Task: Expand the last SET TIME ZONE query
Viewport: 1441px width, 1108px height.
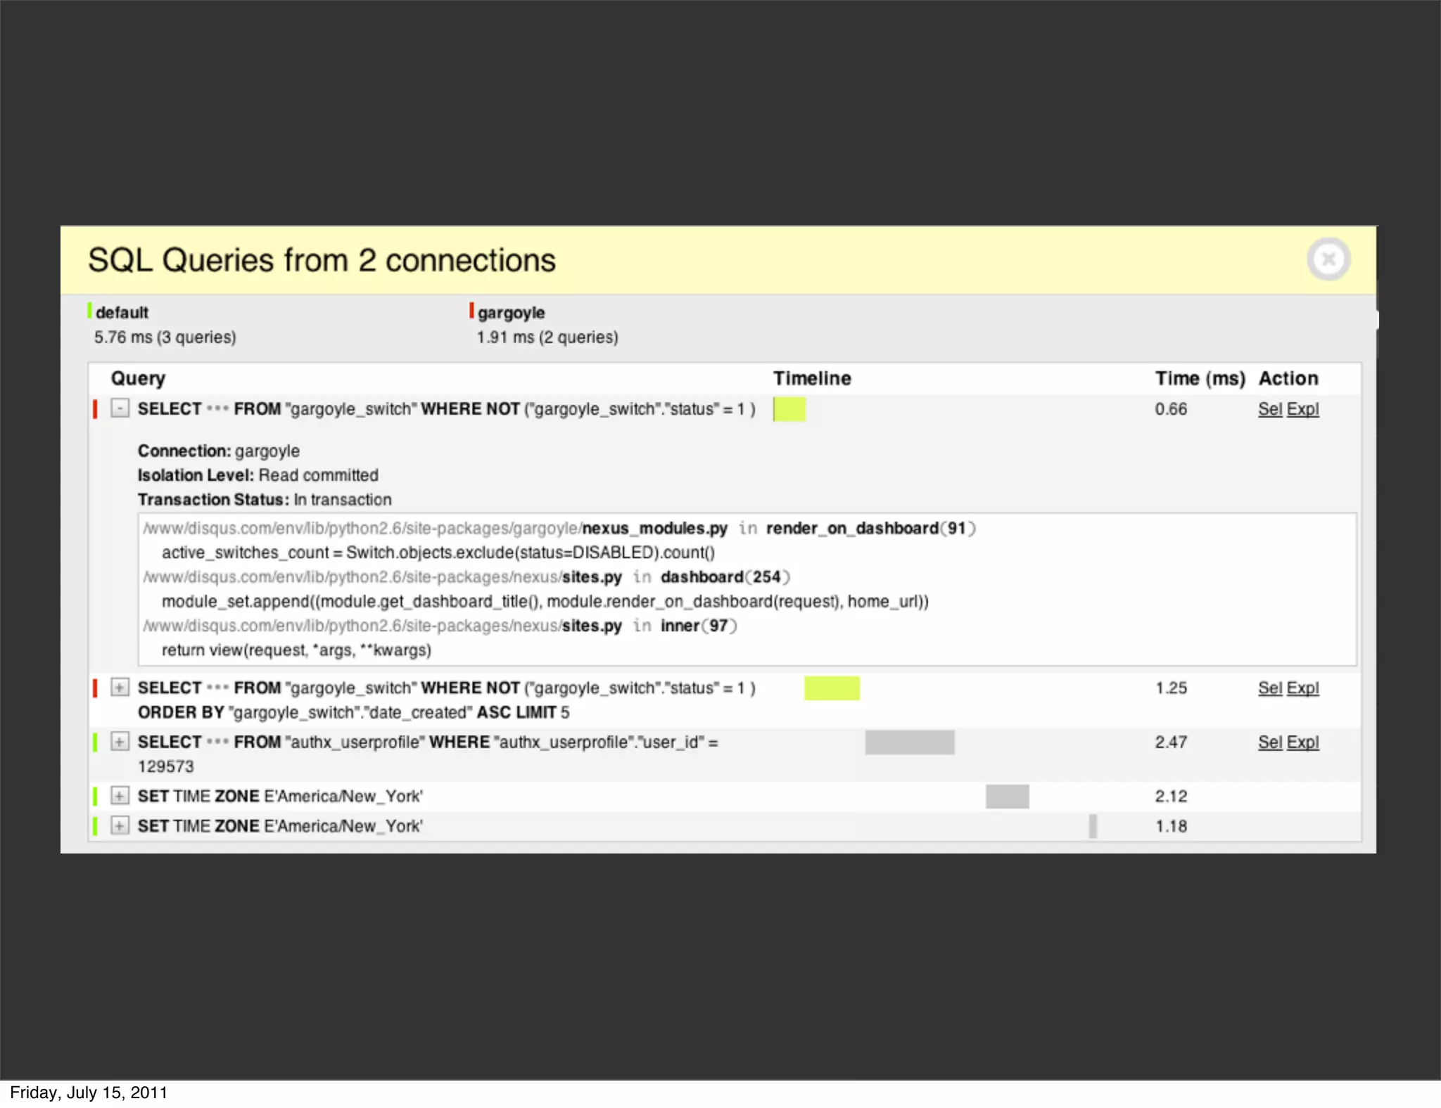Action: tap(120, 825)
